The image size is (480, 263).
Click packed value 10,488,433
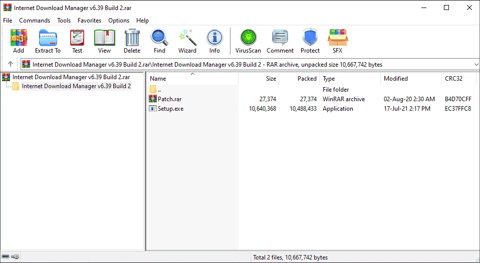[303, 109]
